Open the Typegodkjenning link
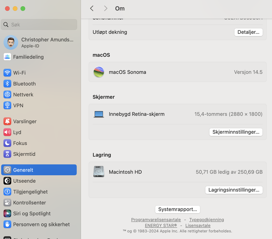272x239 pixels. (207, 220)
